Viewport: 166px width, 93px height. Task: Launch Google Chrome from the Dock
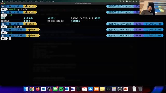point(32,89)
